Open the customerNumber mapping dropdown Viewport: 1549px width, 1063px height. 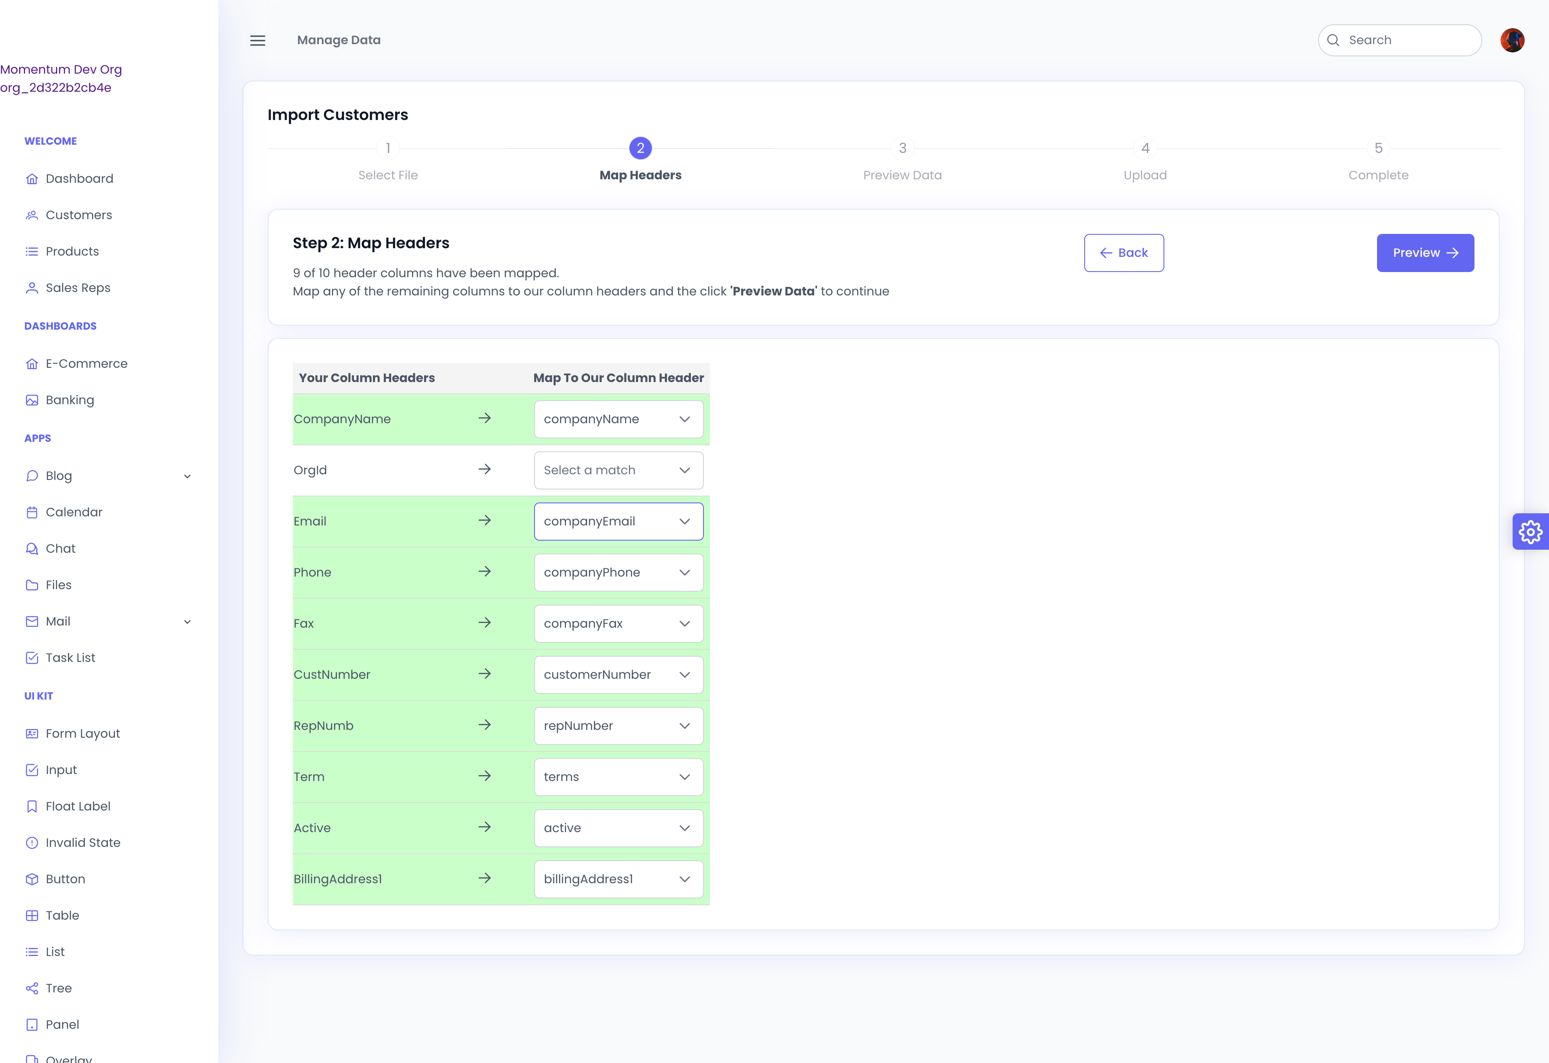pos(619,674)
